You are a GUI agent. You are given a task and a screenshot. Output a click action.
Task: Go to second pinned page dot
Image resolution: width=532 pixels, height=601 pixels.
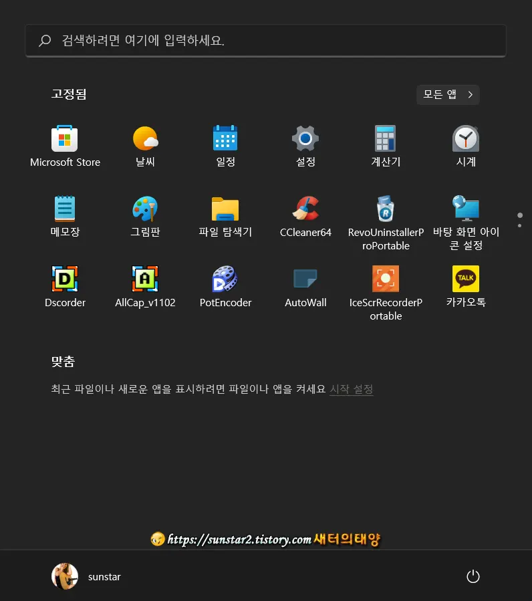(x=520, y=226)
